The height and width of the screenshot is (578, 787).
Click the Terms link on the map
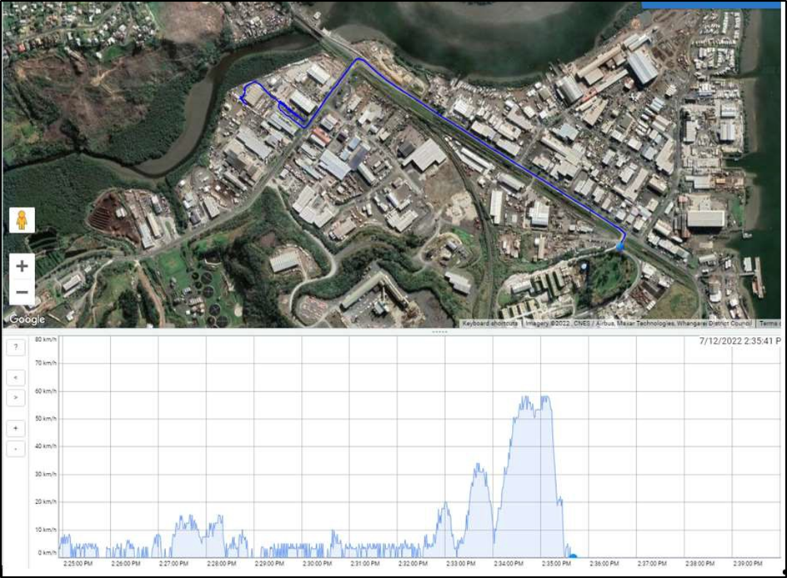click(769, 324)
